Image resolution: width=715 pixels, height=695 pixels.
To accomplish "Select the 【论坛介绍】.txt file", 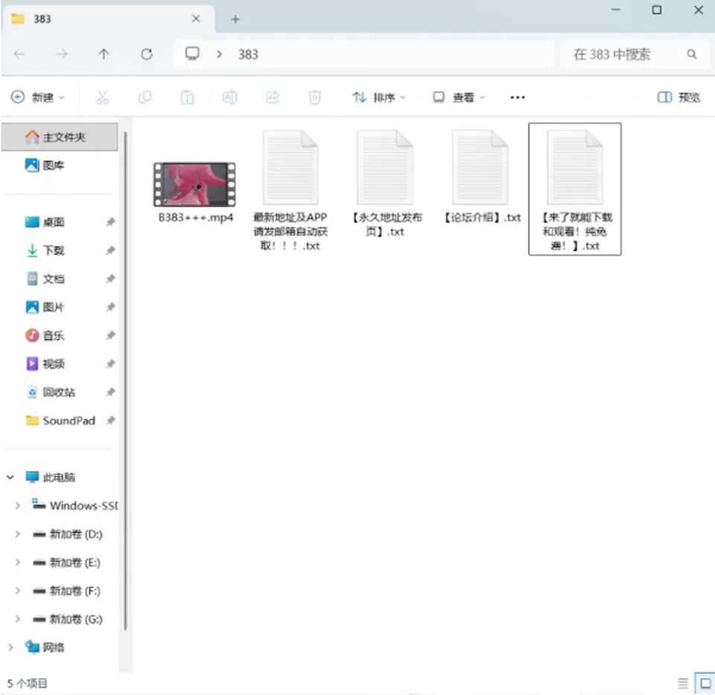I will coord(480,175).
